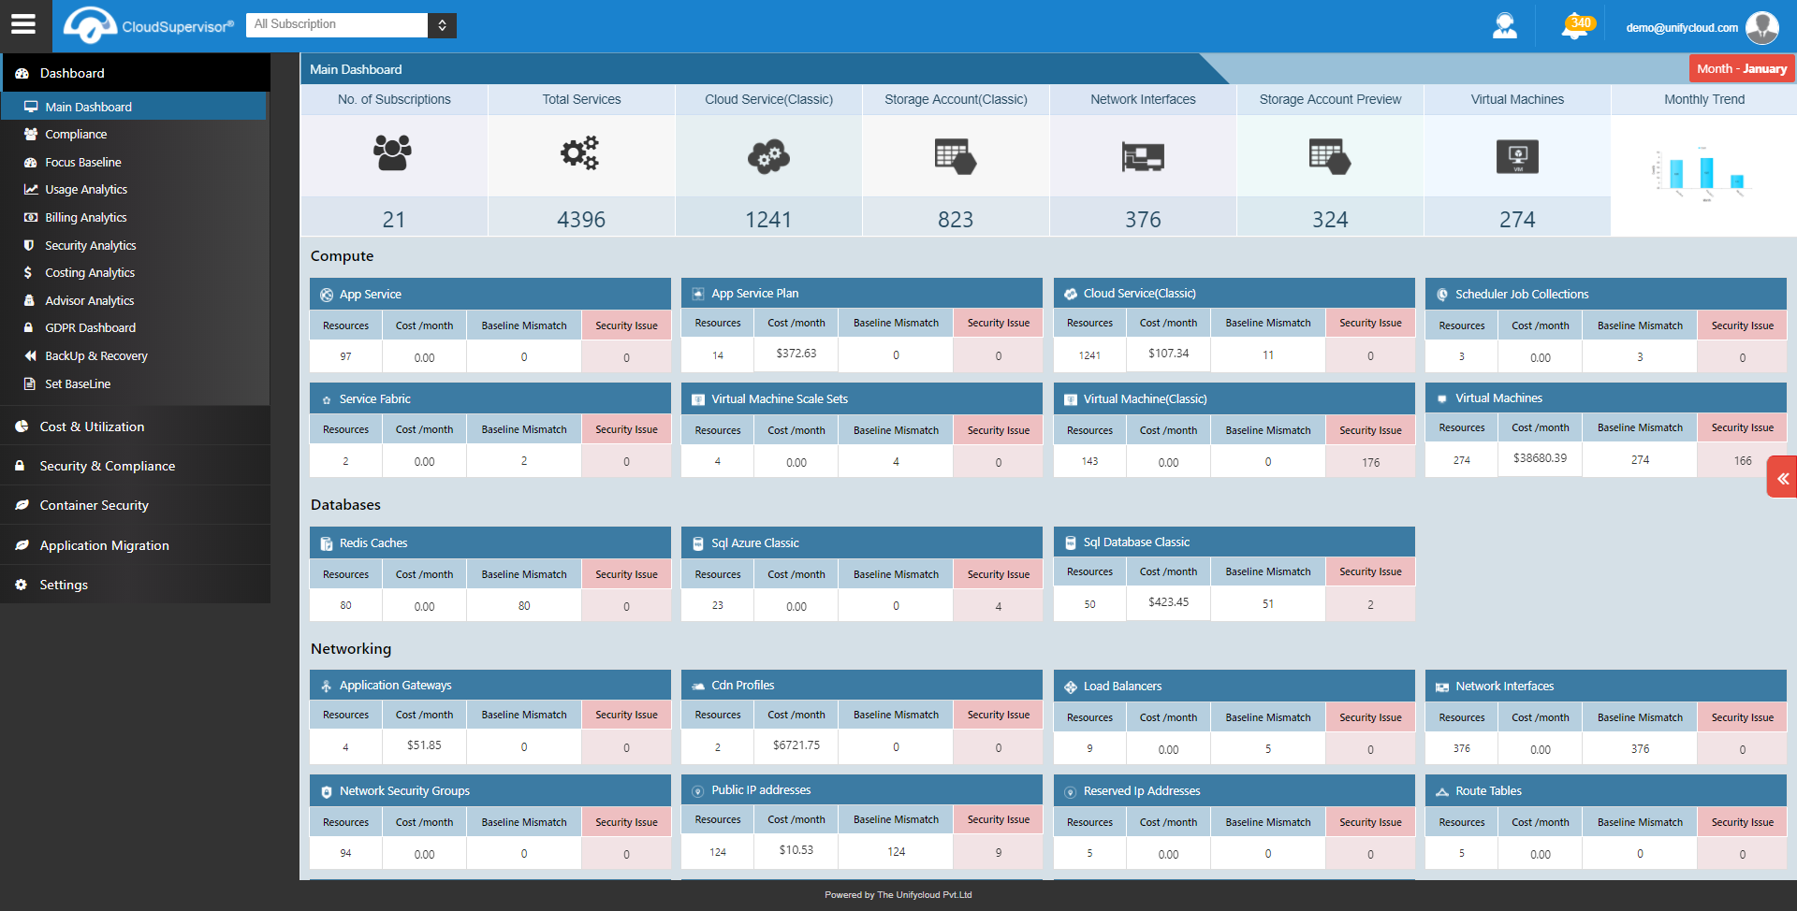Expand Application Migration section

coord(135,545)
